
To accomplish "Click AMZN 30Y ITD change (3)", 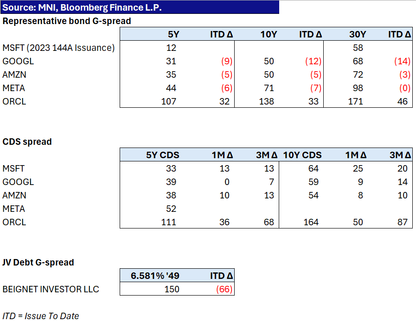I will [405, 74].
